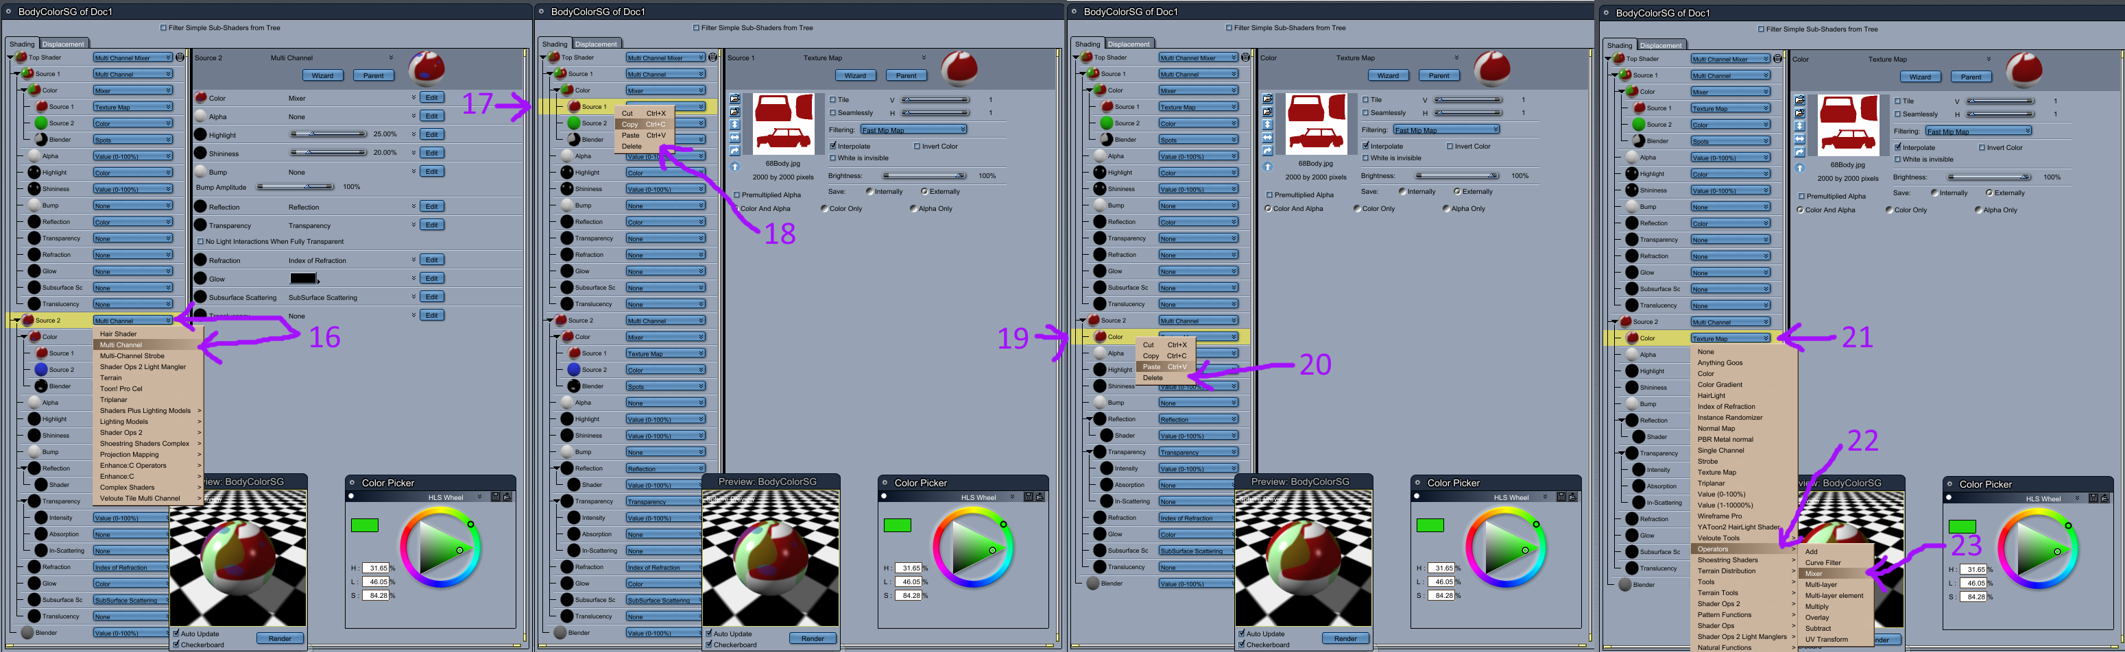Click the topmost open-folder icon in rightmost window's texture panel

tap(1800, 100)
